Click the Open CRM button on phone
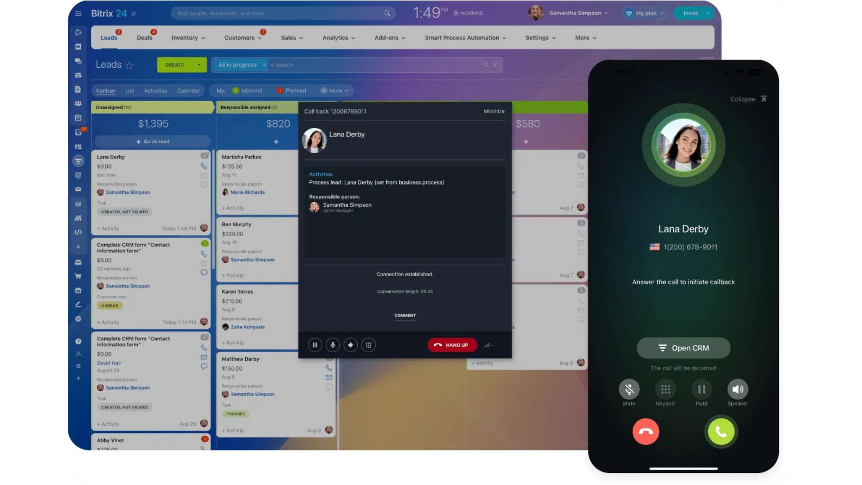Viewport: 862px width, 485px height. (x=682, y=348)
